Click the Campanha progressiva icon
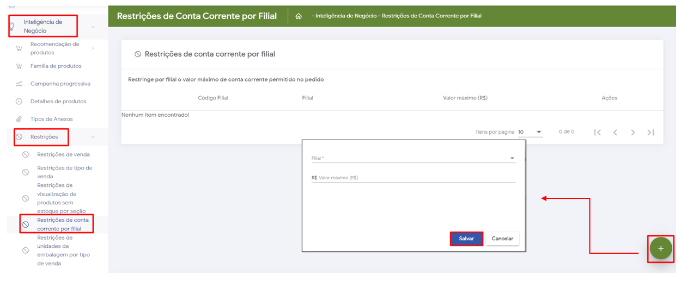The width and height of the screenshot is (687, 282). click(19, 84)
